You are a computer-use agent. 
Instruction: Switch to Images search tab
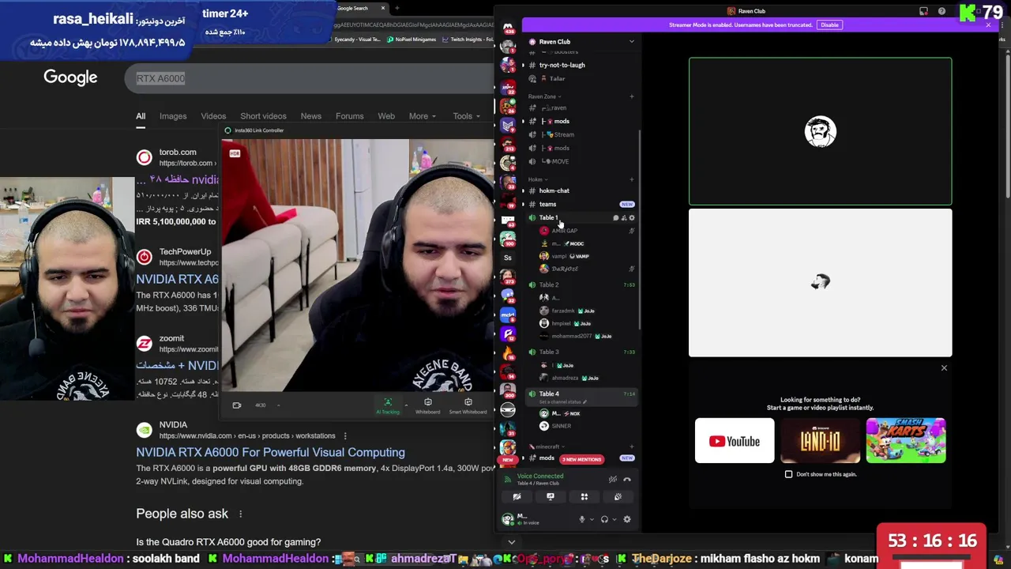point(173,116)
